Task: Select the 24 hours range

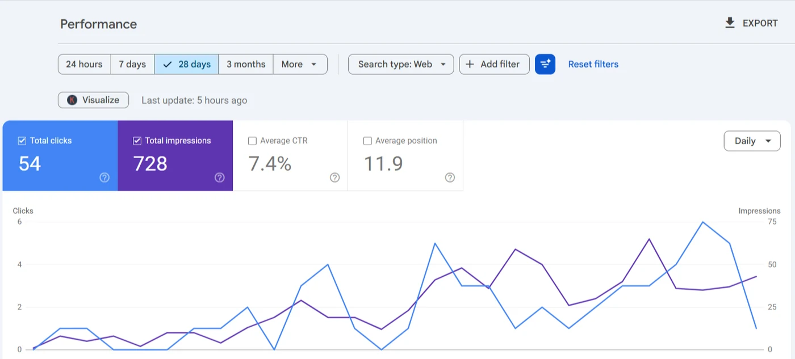Action: pyautogui.click(x=84, y=64)
